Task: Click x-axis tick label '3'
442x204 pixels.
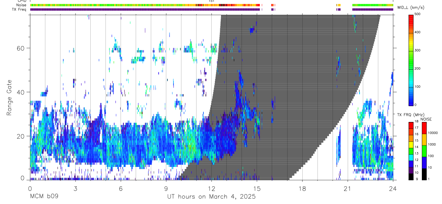Action: [75, 188]
